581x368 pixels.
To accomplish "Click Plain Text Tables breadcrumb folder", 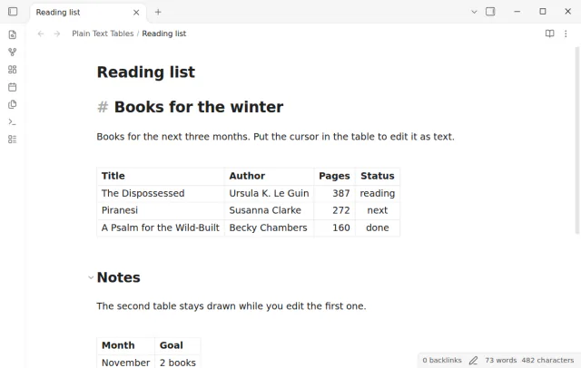I will click(103, 34).
